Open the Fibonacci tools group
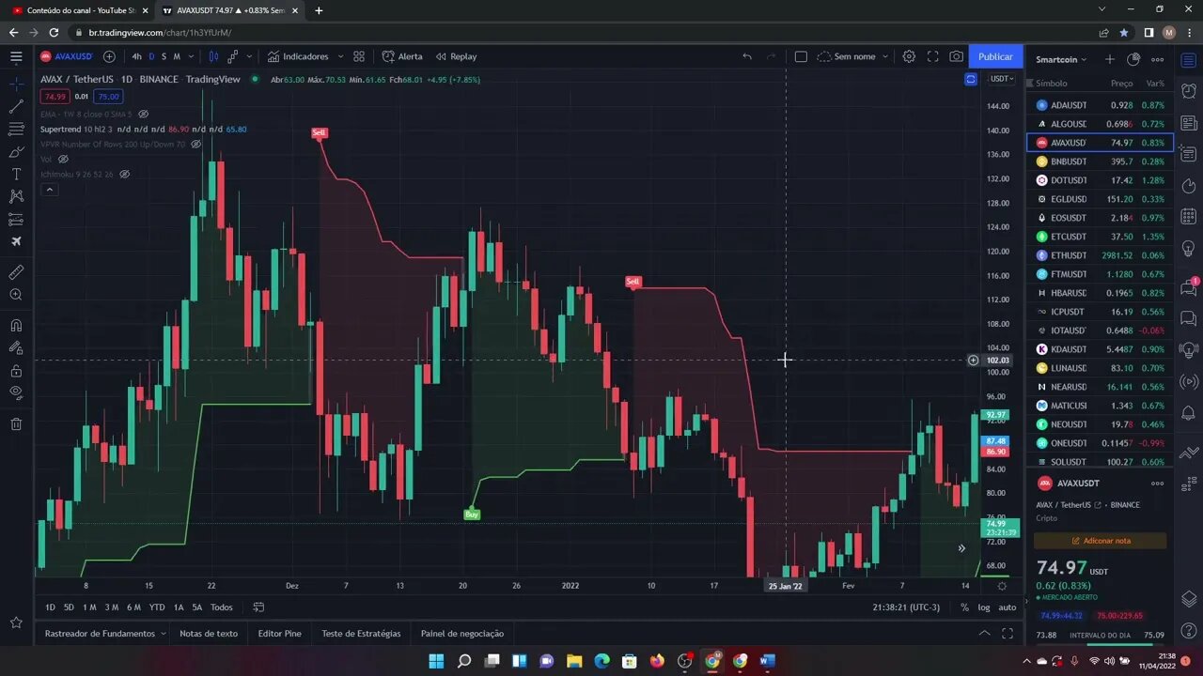This screenshot has width=1203, height=676. 16,129
